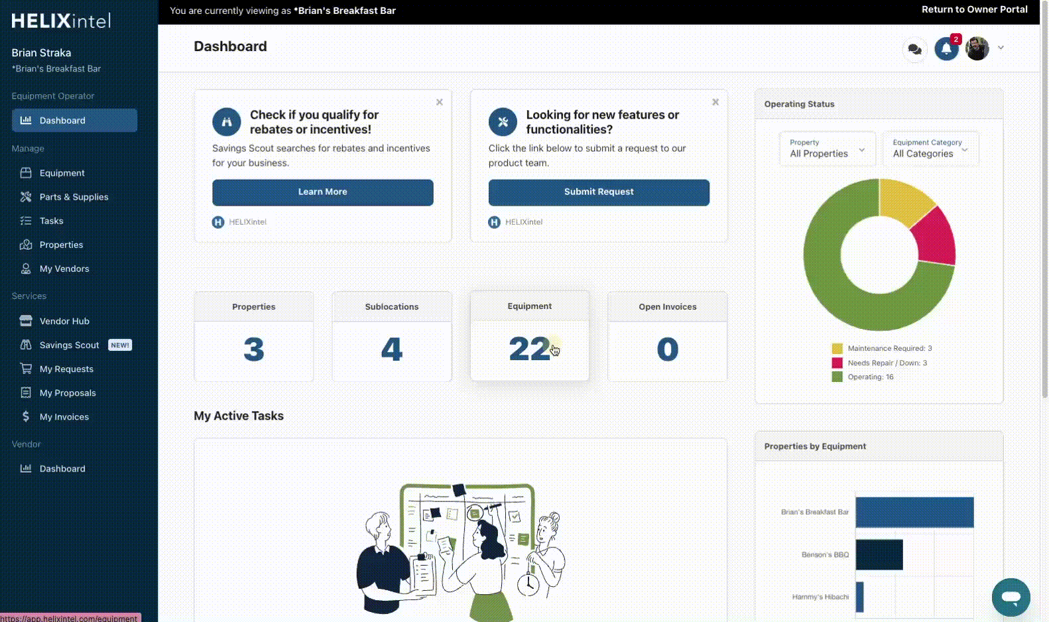Expand the Equipment Category dropdown

point(930,149)
